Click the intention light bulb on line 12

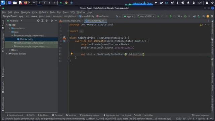(x=72, y=54)
